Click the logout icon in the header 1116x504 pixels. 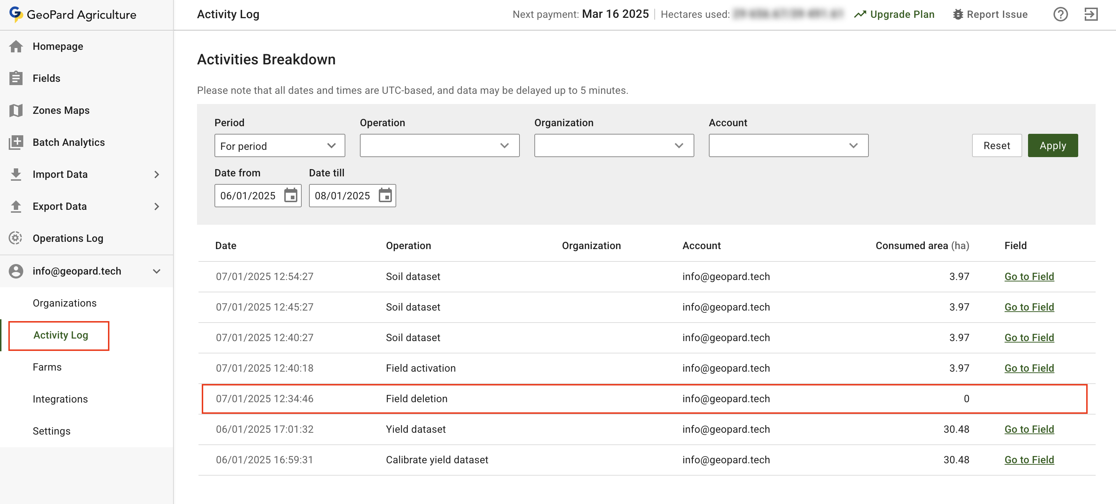pyautogui.click(x=1091, y=14)
